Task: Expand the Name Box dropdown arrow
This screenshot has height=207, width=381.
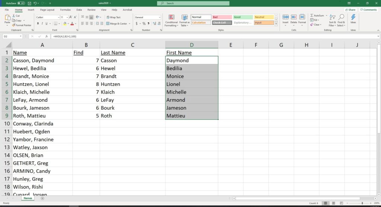Action: (x=20, y=36)
